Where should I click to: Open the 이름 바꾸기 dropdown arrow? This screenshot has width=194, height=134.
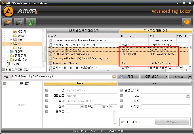coord(166,77)
